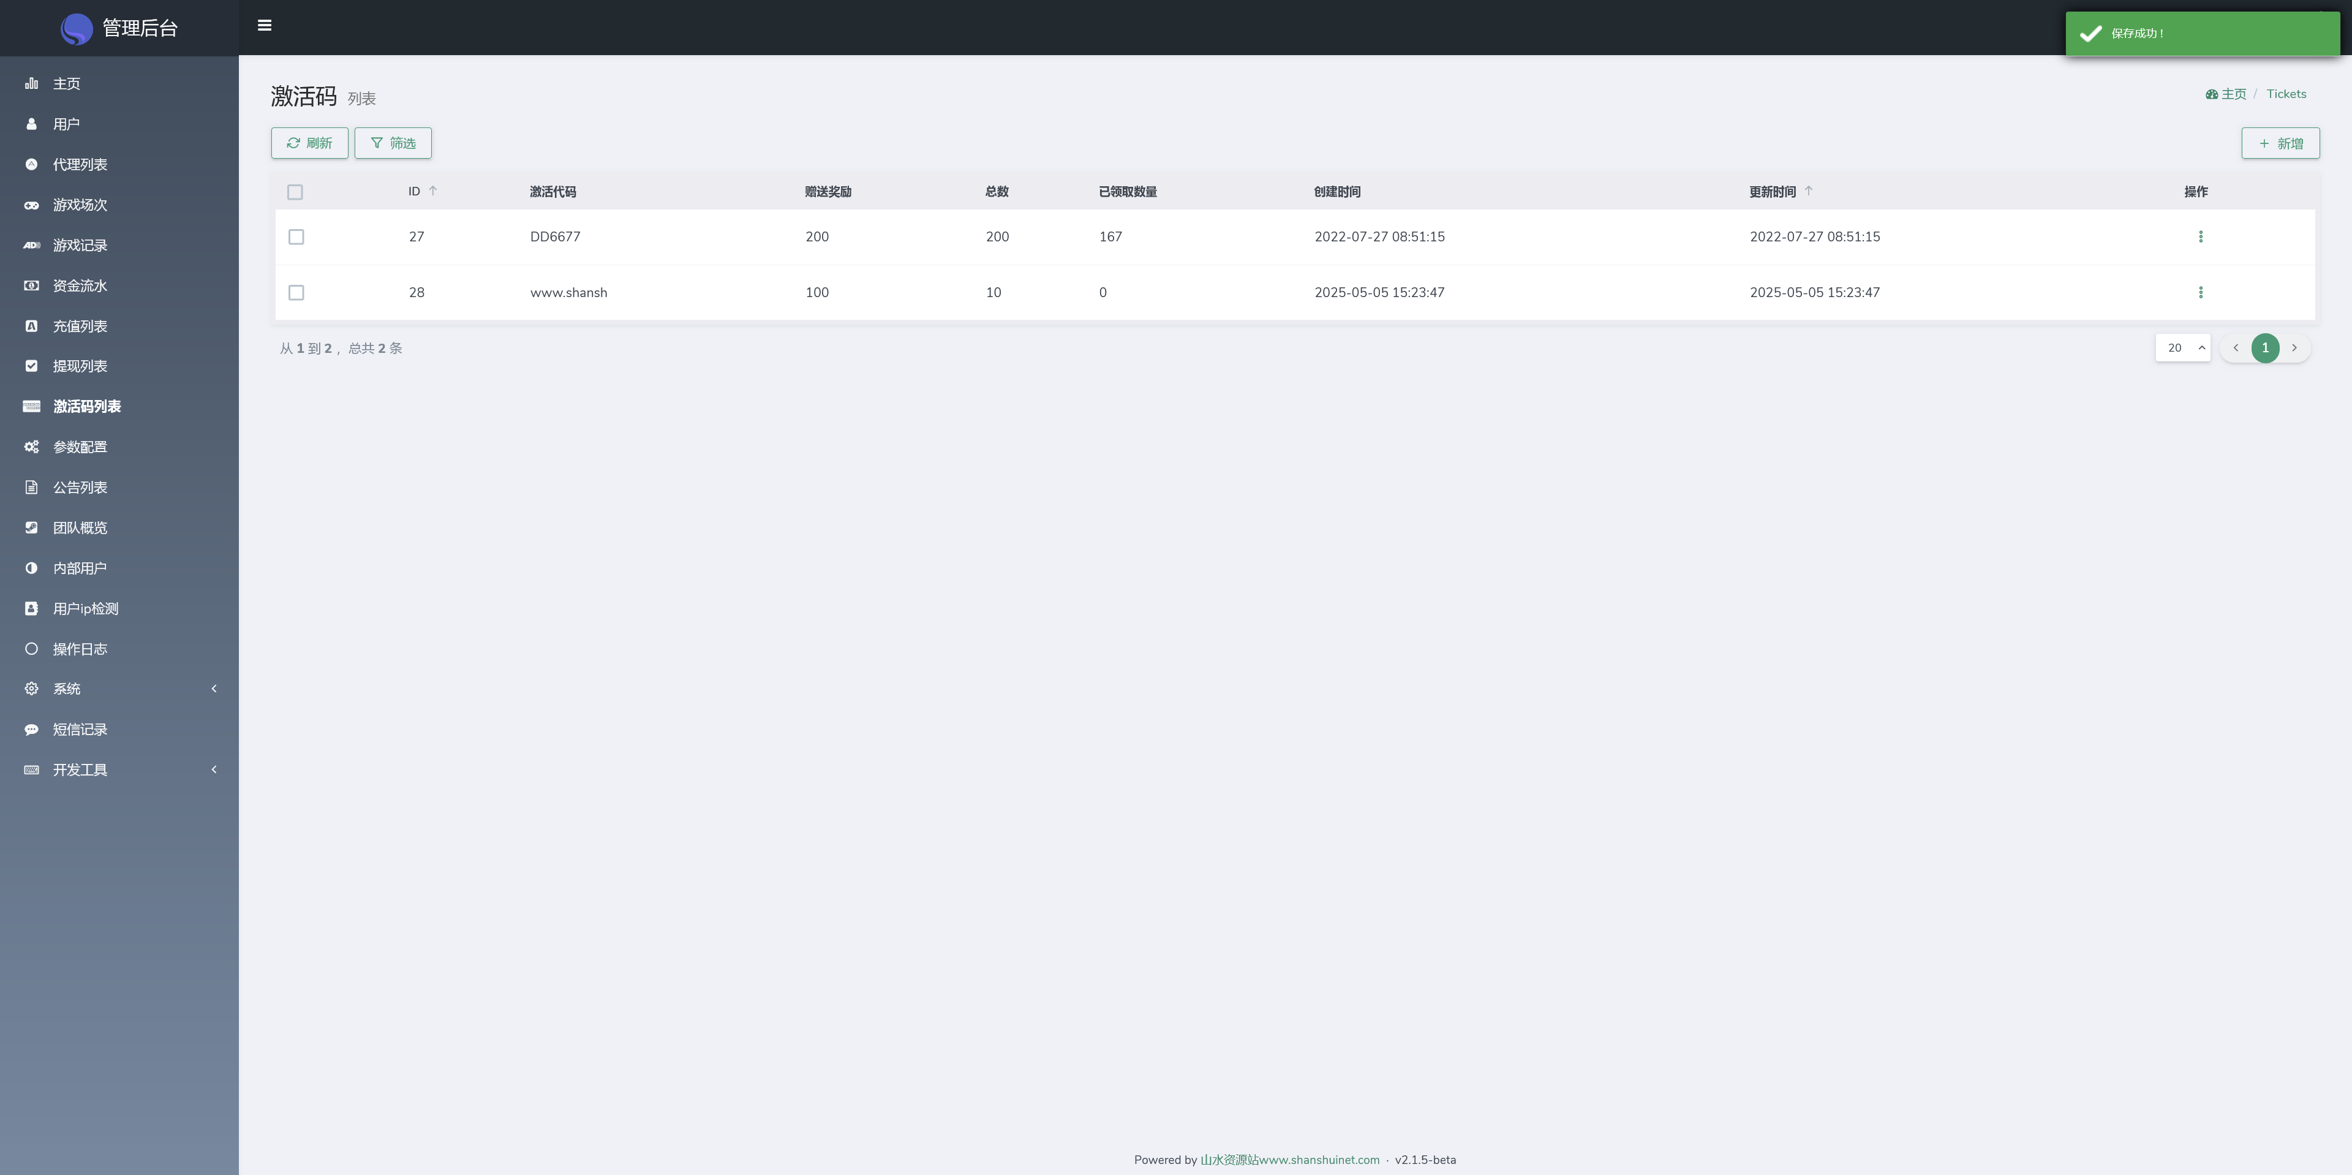Click the DD6677 activation code cell
The image size is (2352, 1175).
click(555, 236)
